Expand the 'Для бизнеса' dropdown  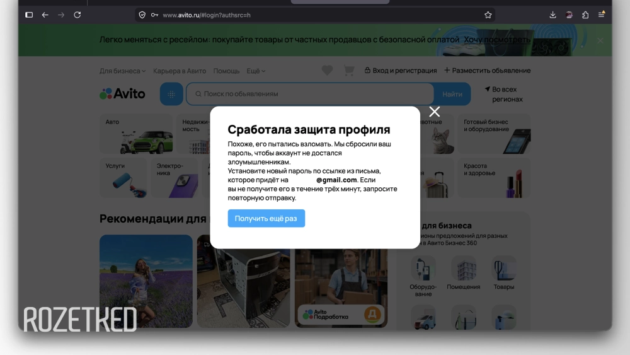pyautogui.click(x=122, y=71)
